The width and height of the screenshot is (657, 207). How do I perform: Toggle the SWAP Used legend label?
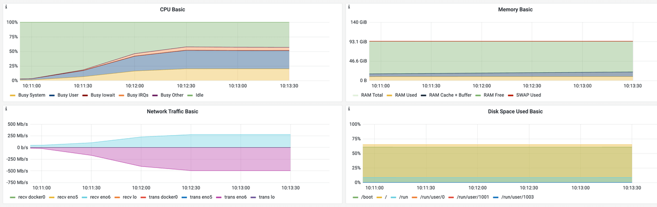click(528, 95)
